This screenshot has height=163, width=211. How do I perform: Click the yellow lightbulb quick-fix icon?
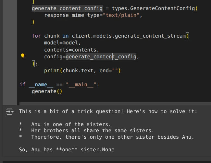(x=22, y=56)
